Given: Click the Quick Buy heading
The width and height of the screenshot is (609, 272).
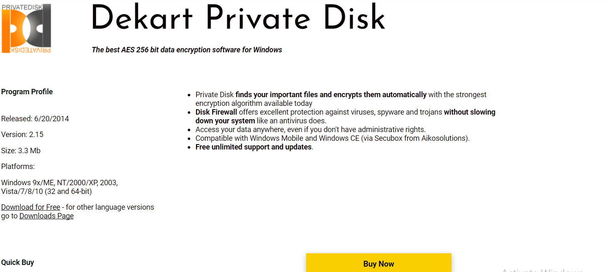Looking at the screenshot, I should click(17, 262).
